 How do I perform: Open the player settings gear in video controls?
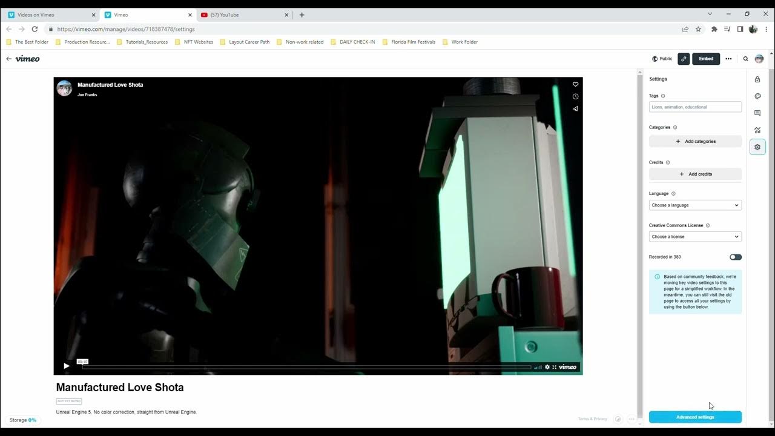tap(547, 367)
